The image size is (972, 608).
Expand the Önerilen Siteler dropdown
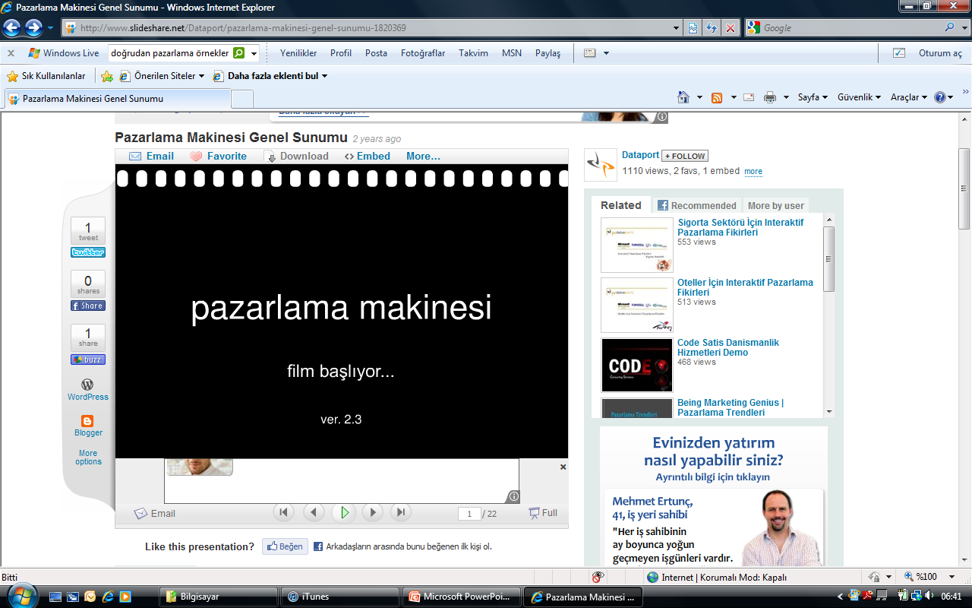tap(201, 76)
